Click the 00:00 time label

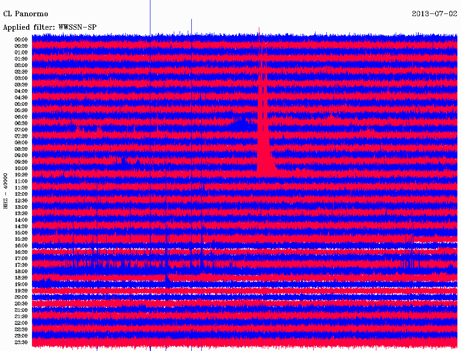21,40
